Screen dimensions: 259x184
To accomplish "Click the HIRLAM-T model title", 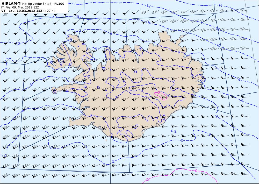I will click(11, 3).
